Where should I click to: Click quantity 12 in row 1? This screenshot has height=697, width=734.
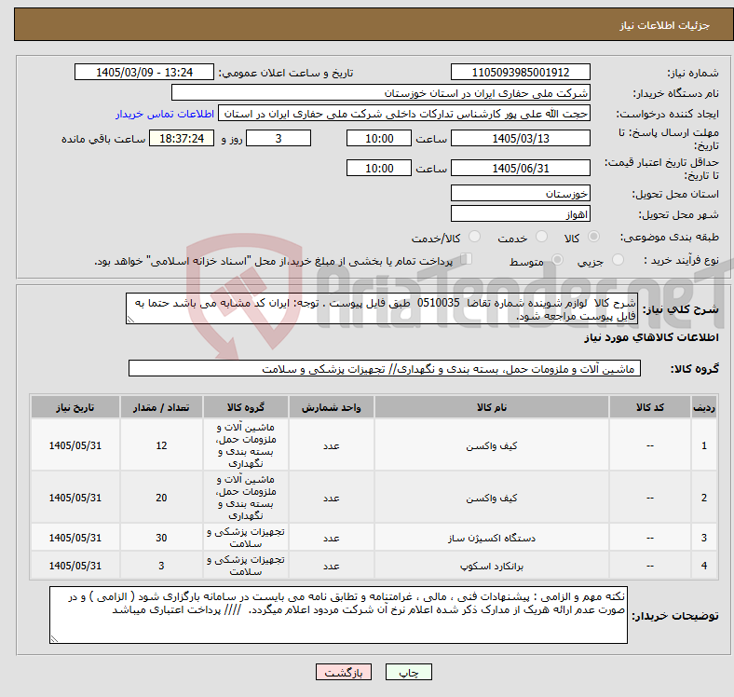click(x=161, y=445)
